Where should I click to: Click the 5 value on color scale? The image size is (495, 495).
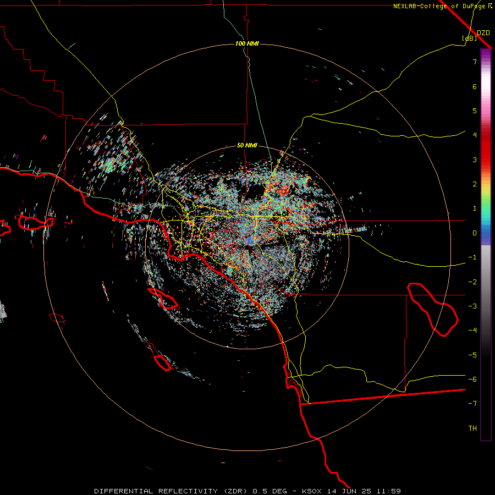pos(475,111)
